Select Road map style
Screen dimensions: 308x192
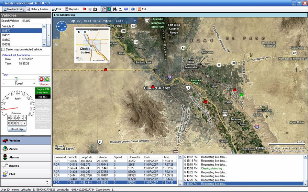pos(87,21)
